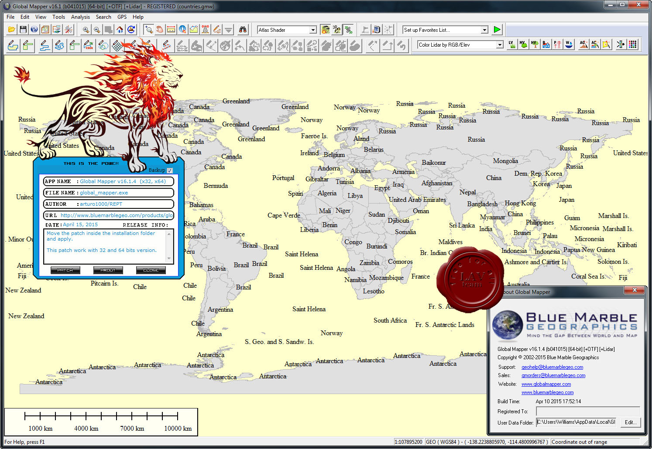The image size is (652, 449).
Task: Click the AG auto-classify ground icon
Action: (x=583, y=44)
